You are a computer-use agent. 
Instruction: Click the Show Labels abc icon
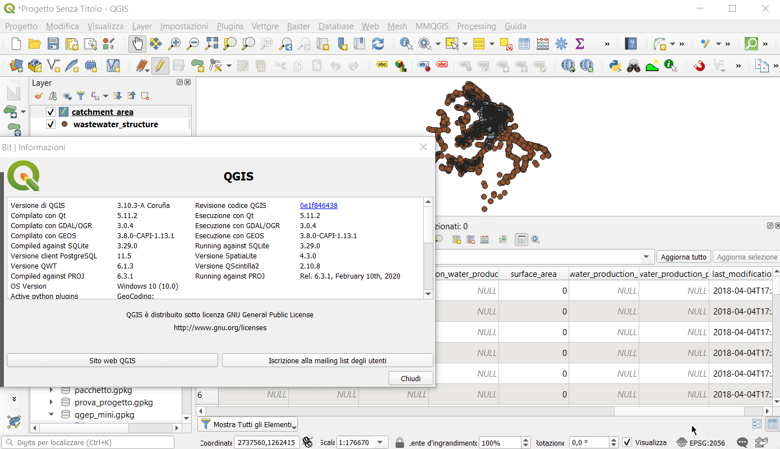381,65
